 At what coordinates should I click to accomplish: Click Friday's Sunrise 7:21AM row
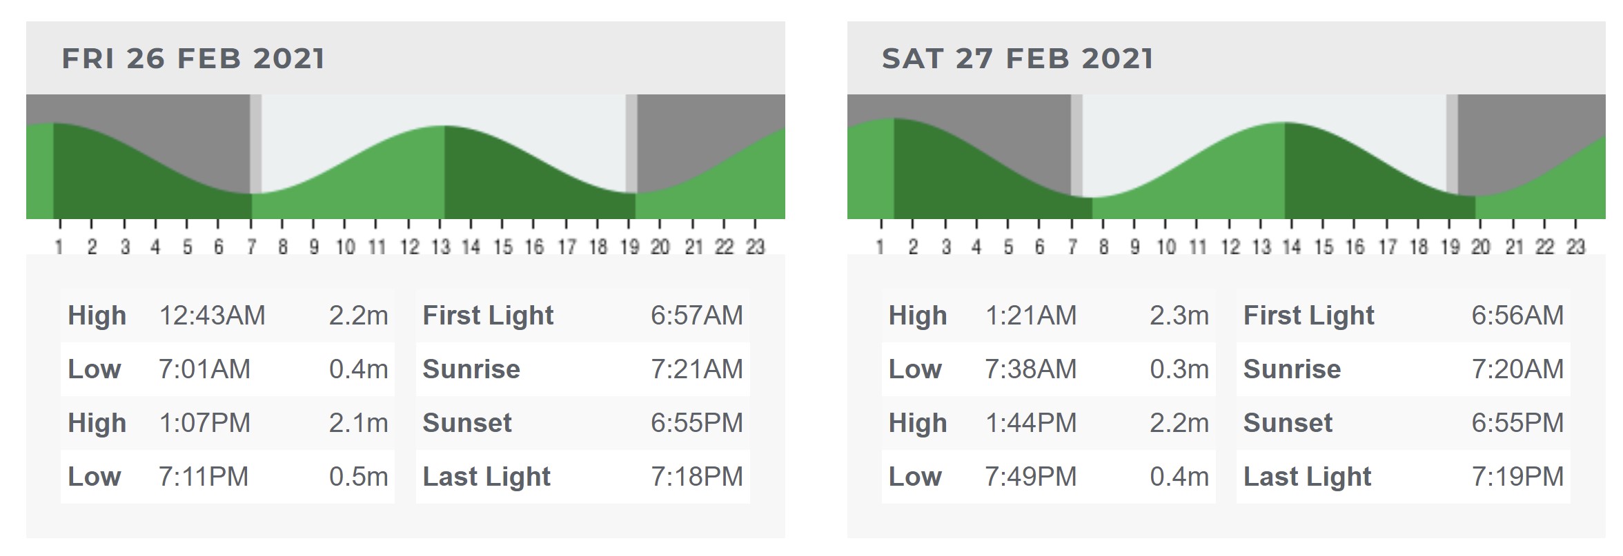click(583, 369)
